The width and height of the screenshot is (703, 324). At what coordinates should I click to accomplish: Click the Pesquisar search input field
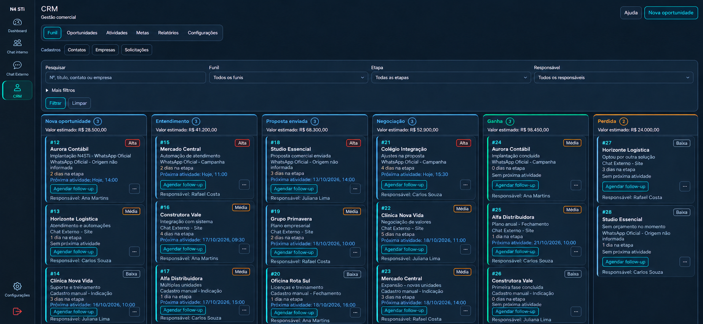point(126,78)
